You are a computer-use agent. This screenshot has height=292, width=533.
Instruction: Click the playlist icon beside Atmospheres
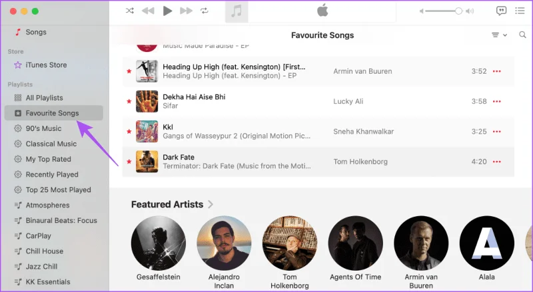coord(18,205)
